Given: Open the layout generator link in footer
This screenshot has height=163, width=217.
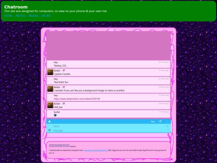Looking at the screenshot, I should (96, 150).
